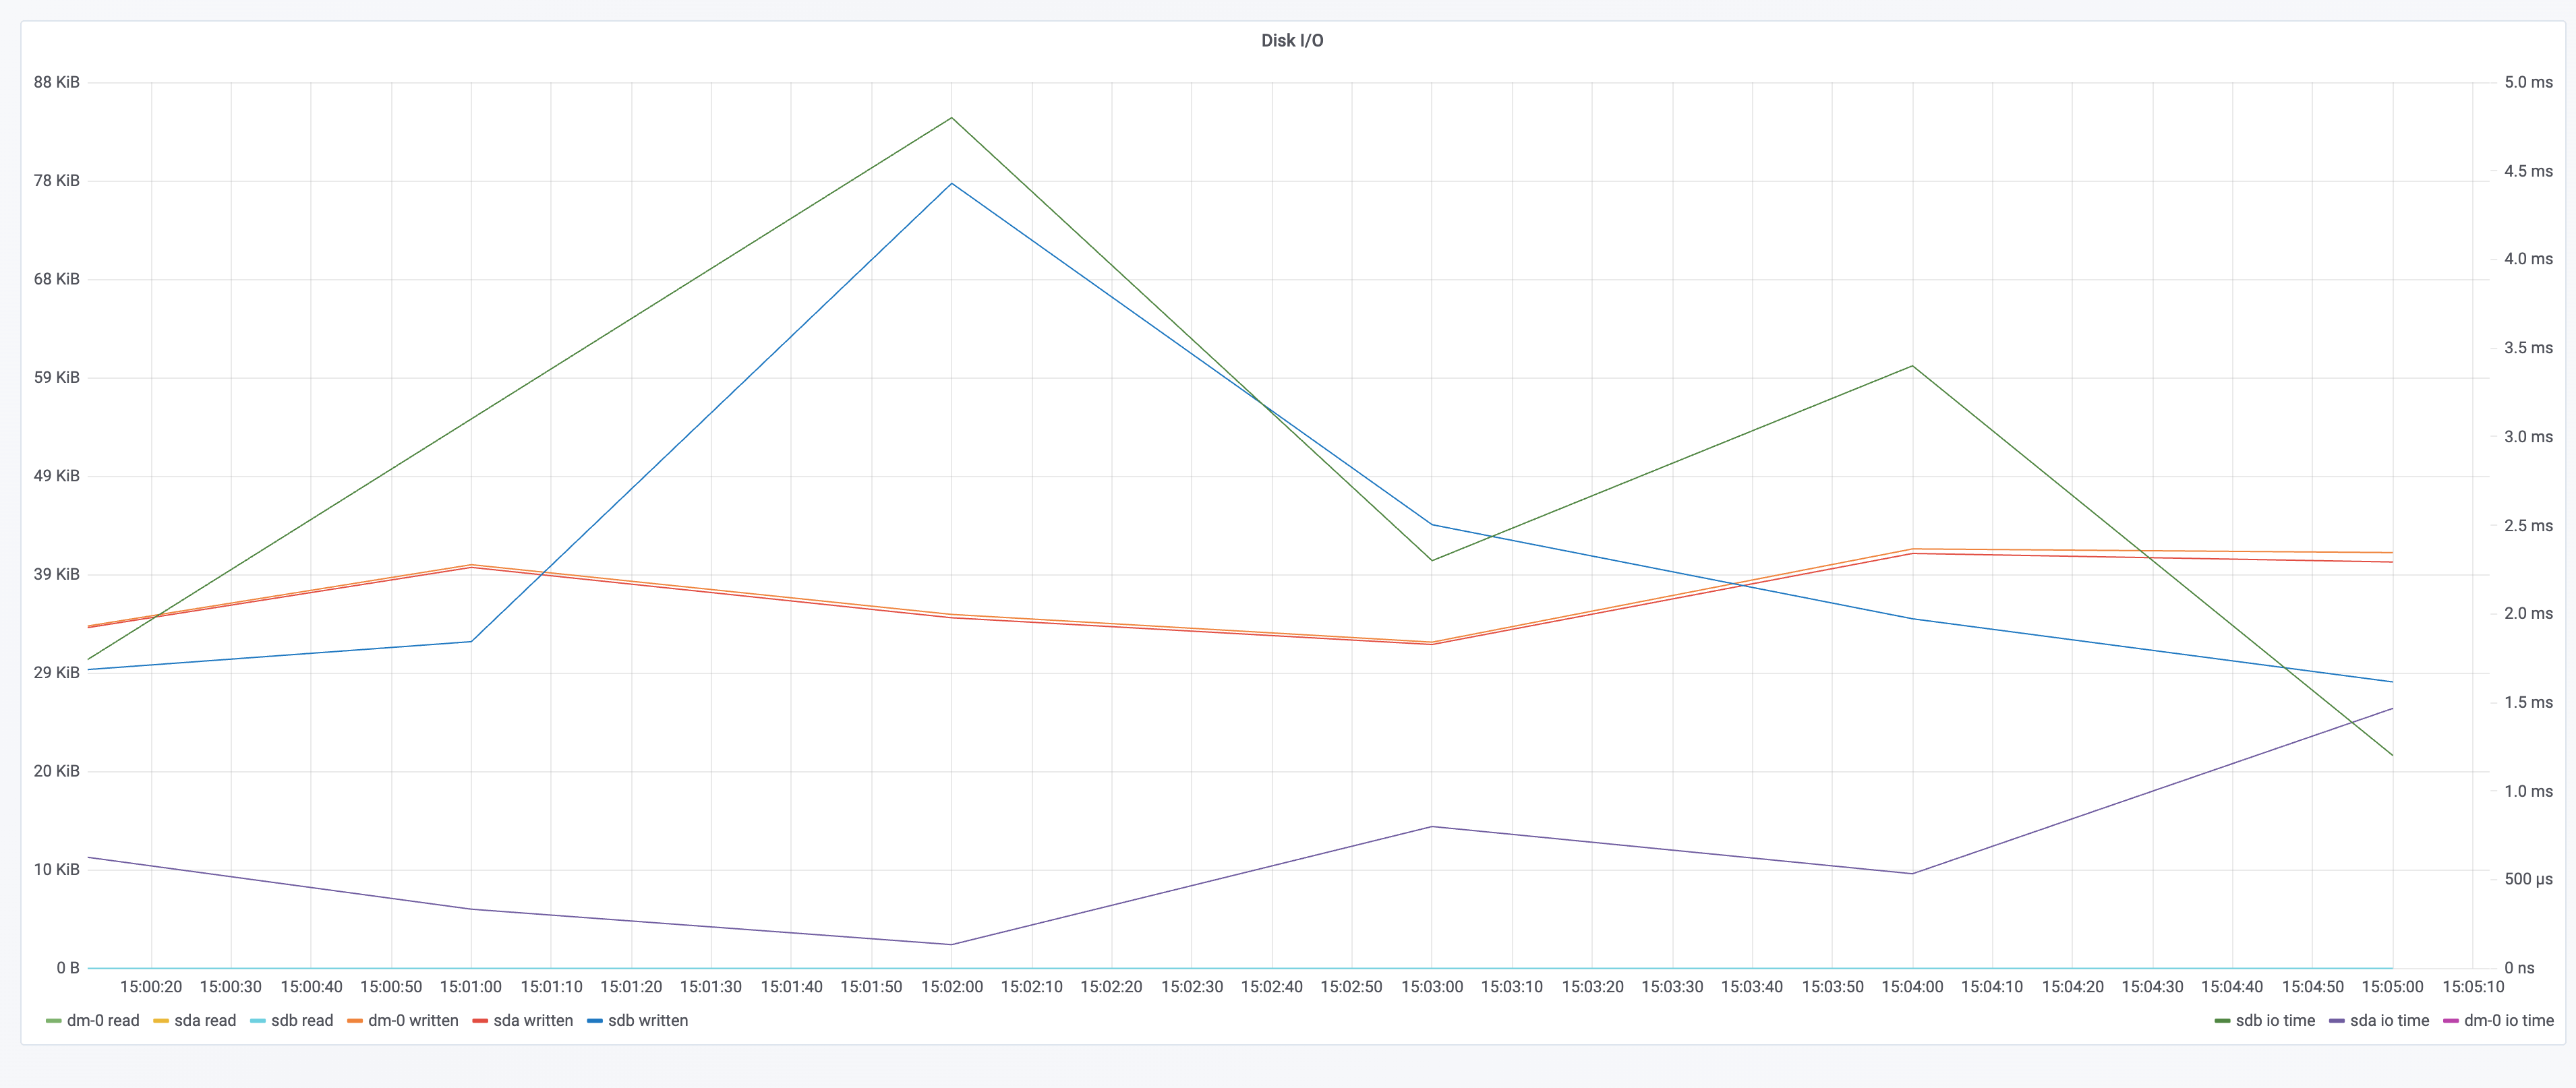Click the sda io time legend color icon

pyautogui.click(x=2336, y=1021)
